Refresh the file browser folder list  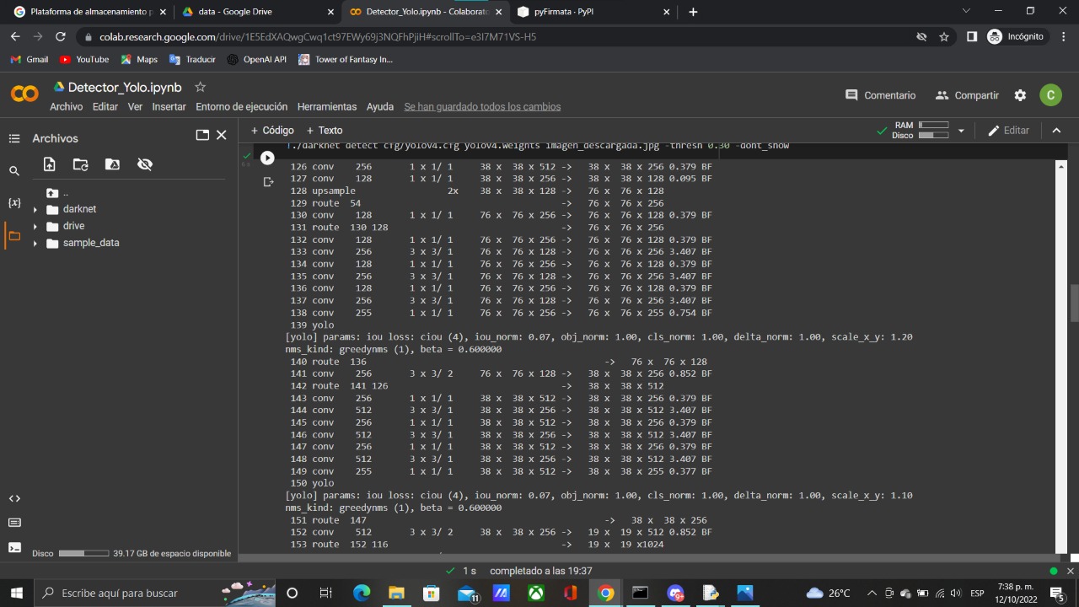click(x=80, y=164)
